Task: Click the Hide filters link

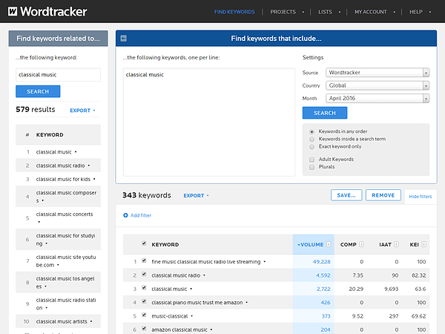Action: pyautogui.click(x=421, y=196)
